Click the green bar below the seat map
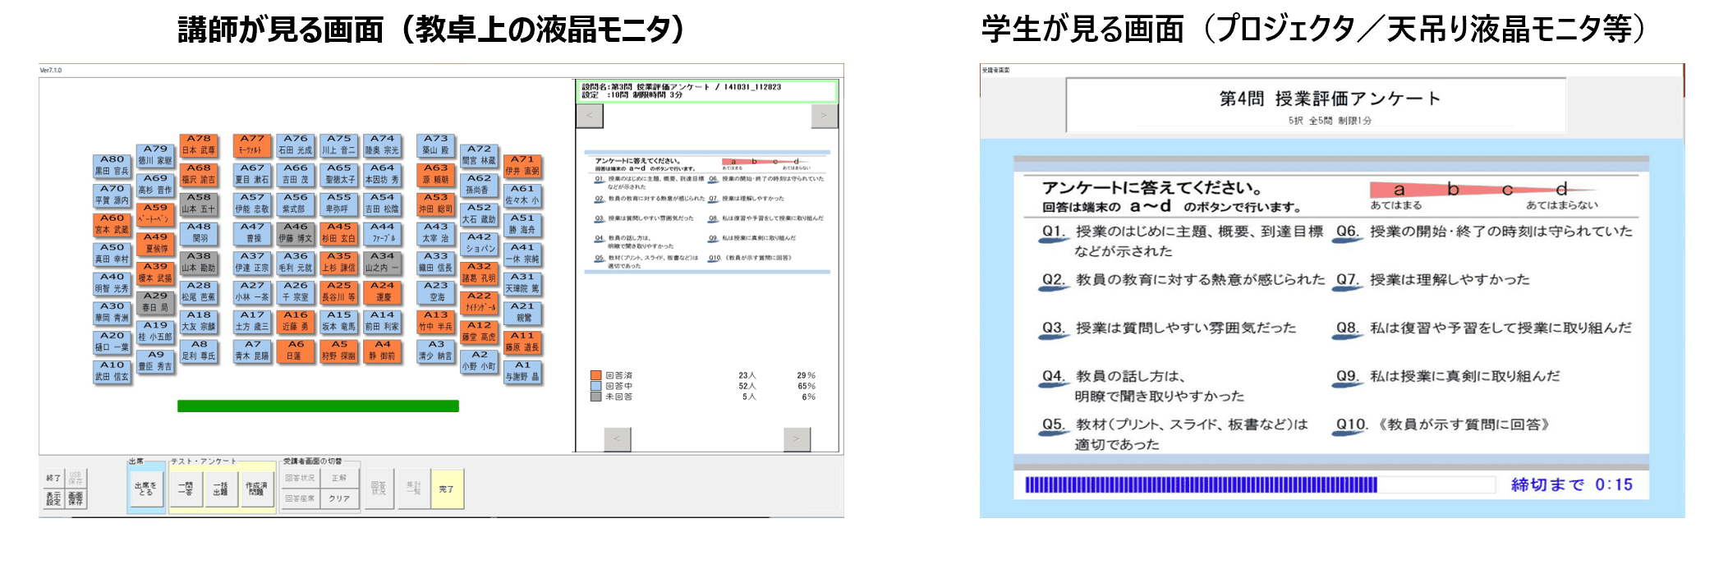The height and width of the screenshot is (569, 1728). click(x=318, y=406)
